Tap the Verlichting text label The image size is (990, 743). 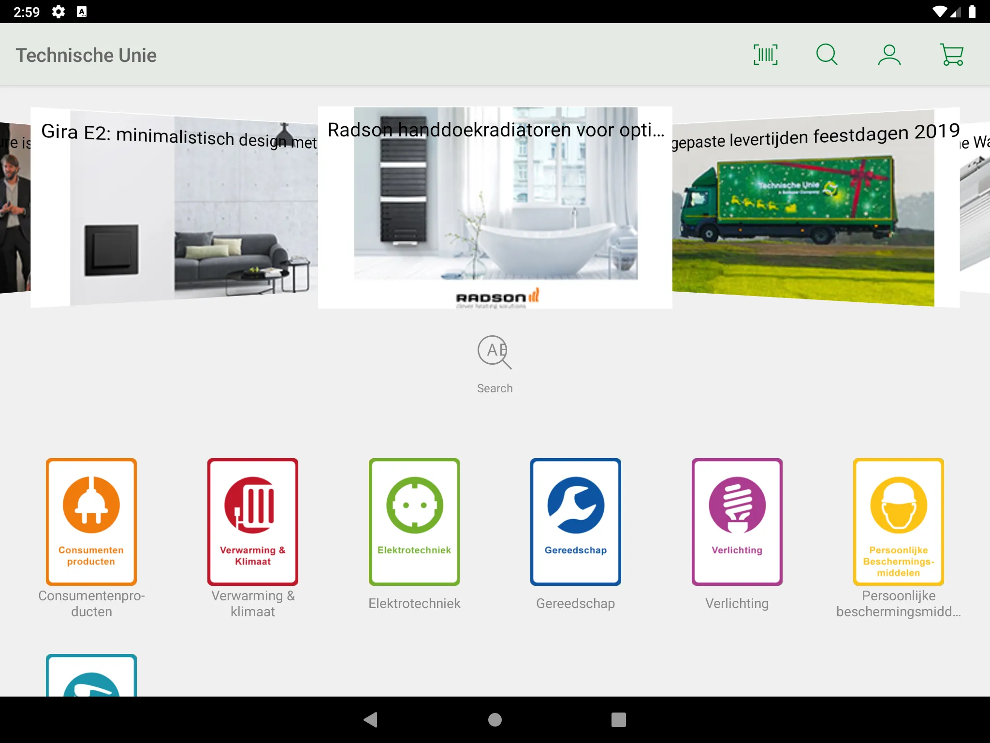click(x=737, y=603)
